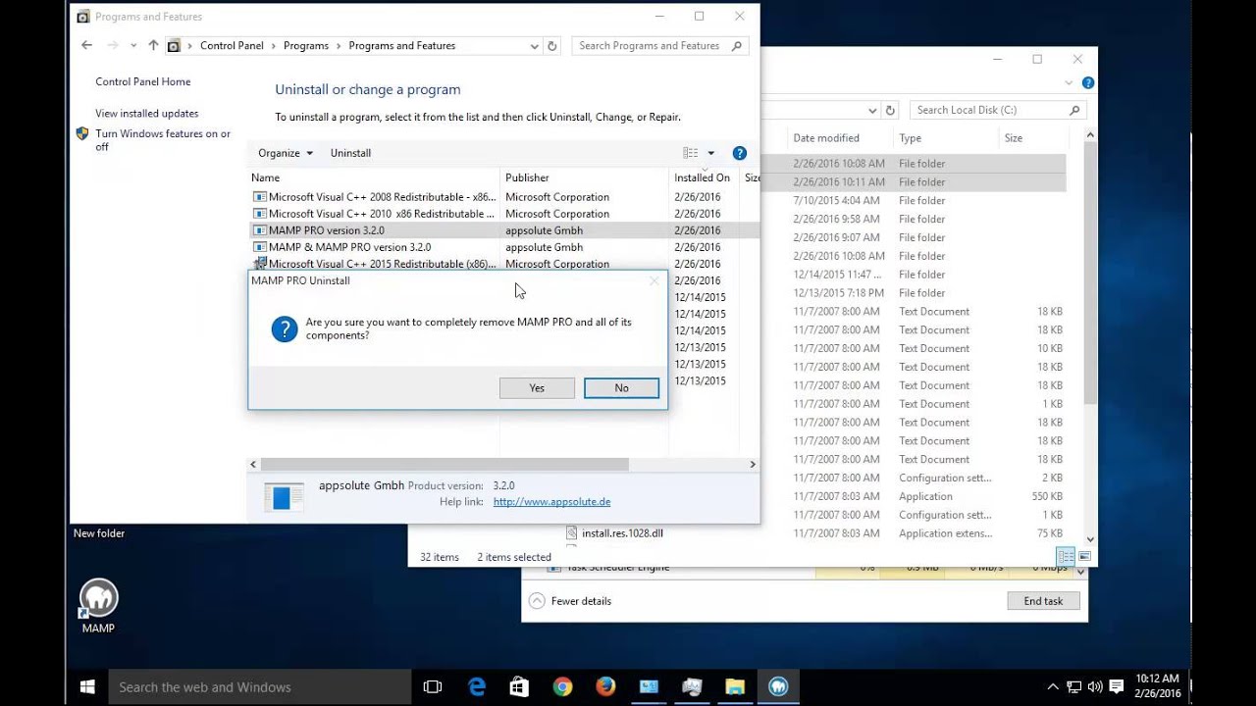
Task: Sort programs by Installed On column
Action: [x=705, y=177]
